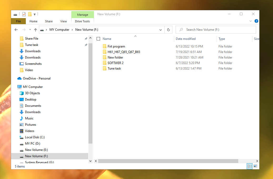Image resolution: width=273 pixels, height=179 pixels.
Task: Open the File menu tab
Action: (18, 21)
